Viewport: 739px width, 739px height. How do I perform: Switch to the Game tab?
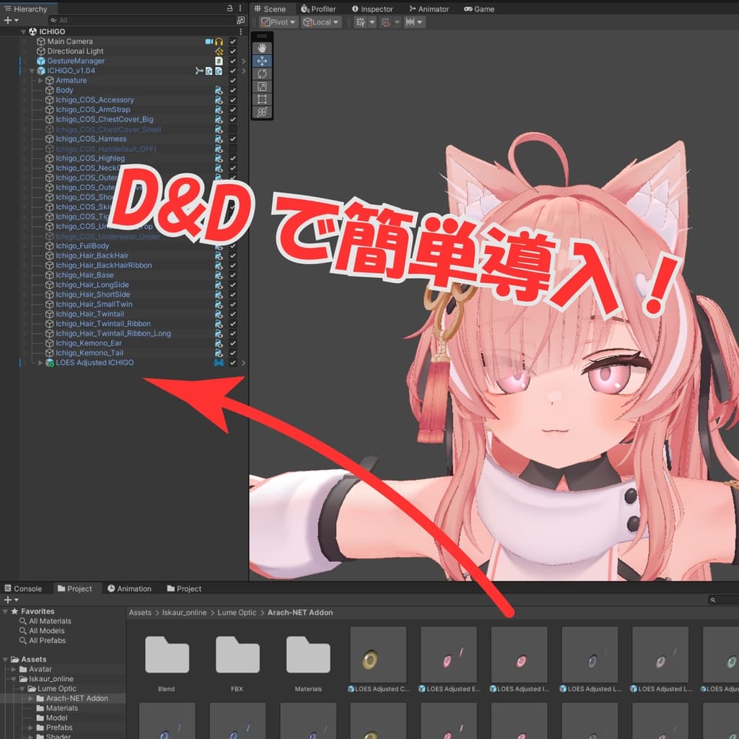tap(478, 9)
